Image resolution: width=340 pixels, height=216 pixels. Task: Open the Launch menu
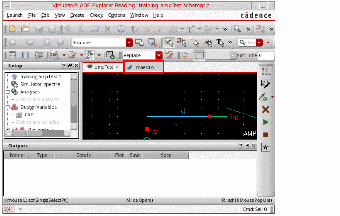[15, 15]
